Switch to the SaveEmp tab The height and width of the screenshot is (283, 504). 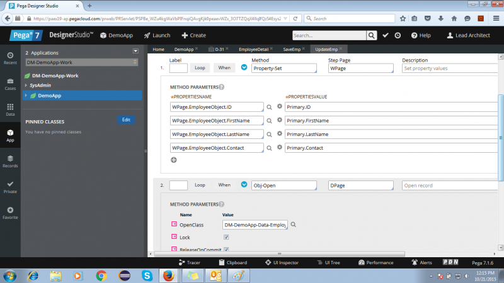pyautogui.click(x=292, y=49)
